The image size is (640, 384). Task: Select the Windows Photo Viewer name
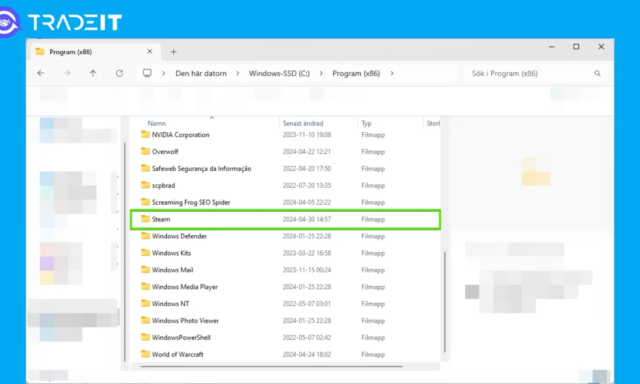click(x=185, y=320)
